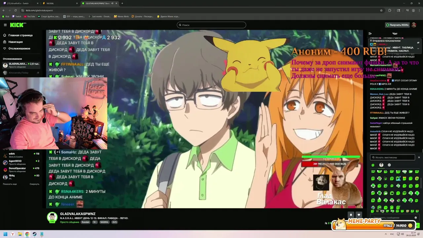Select the Kick emotes tab
This screenshot has height=238, width=423.
coord(373,165)
